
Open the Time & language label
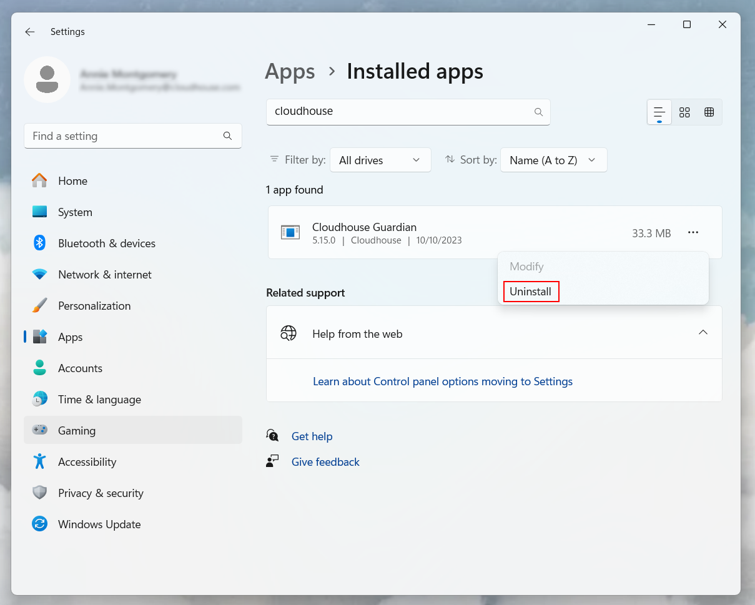pos(99,400)
